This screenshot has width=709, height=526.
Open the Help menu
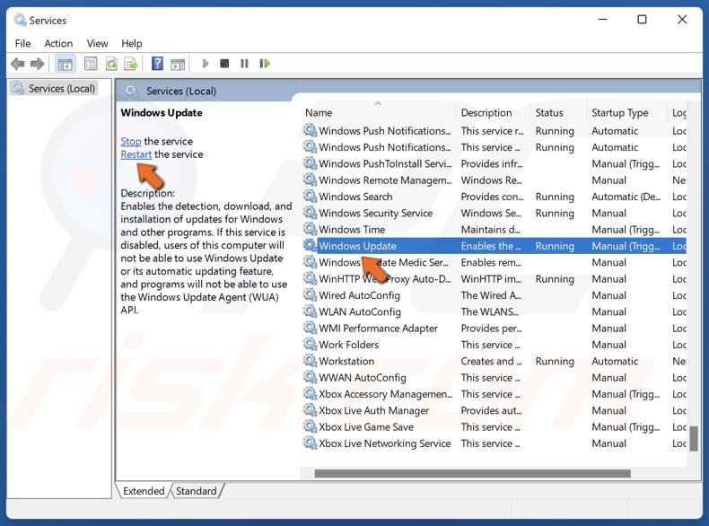pos(132,43)
